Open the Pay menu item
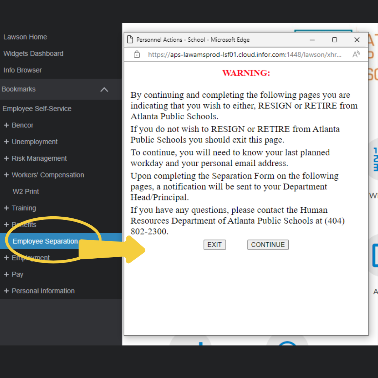This screenshot has width=378, height=378. point(17,274)
